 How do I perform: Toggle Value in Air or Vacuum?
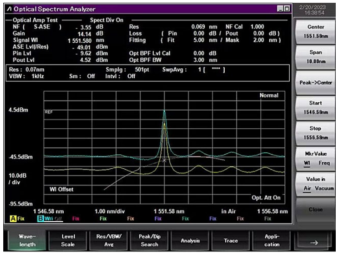pos(316,184)
